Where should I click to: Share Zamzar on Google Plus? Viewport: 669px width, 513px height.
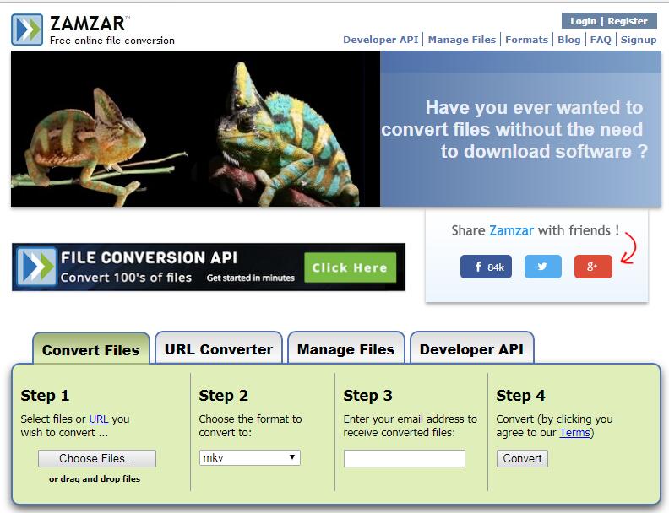tap(593, 267)
